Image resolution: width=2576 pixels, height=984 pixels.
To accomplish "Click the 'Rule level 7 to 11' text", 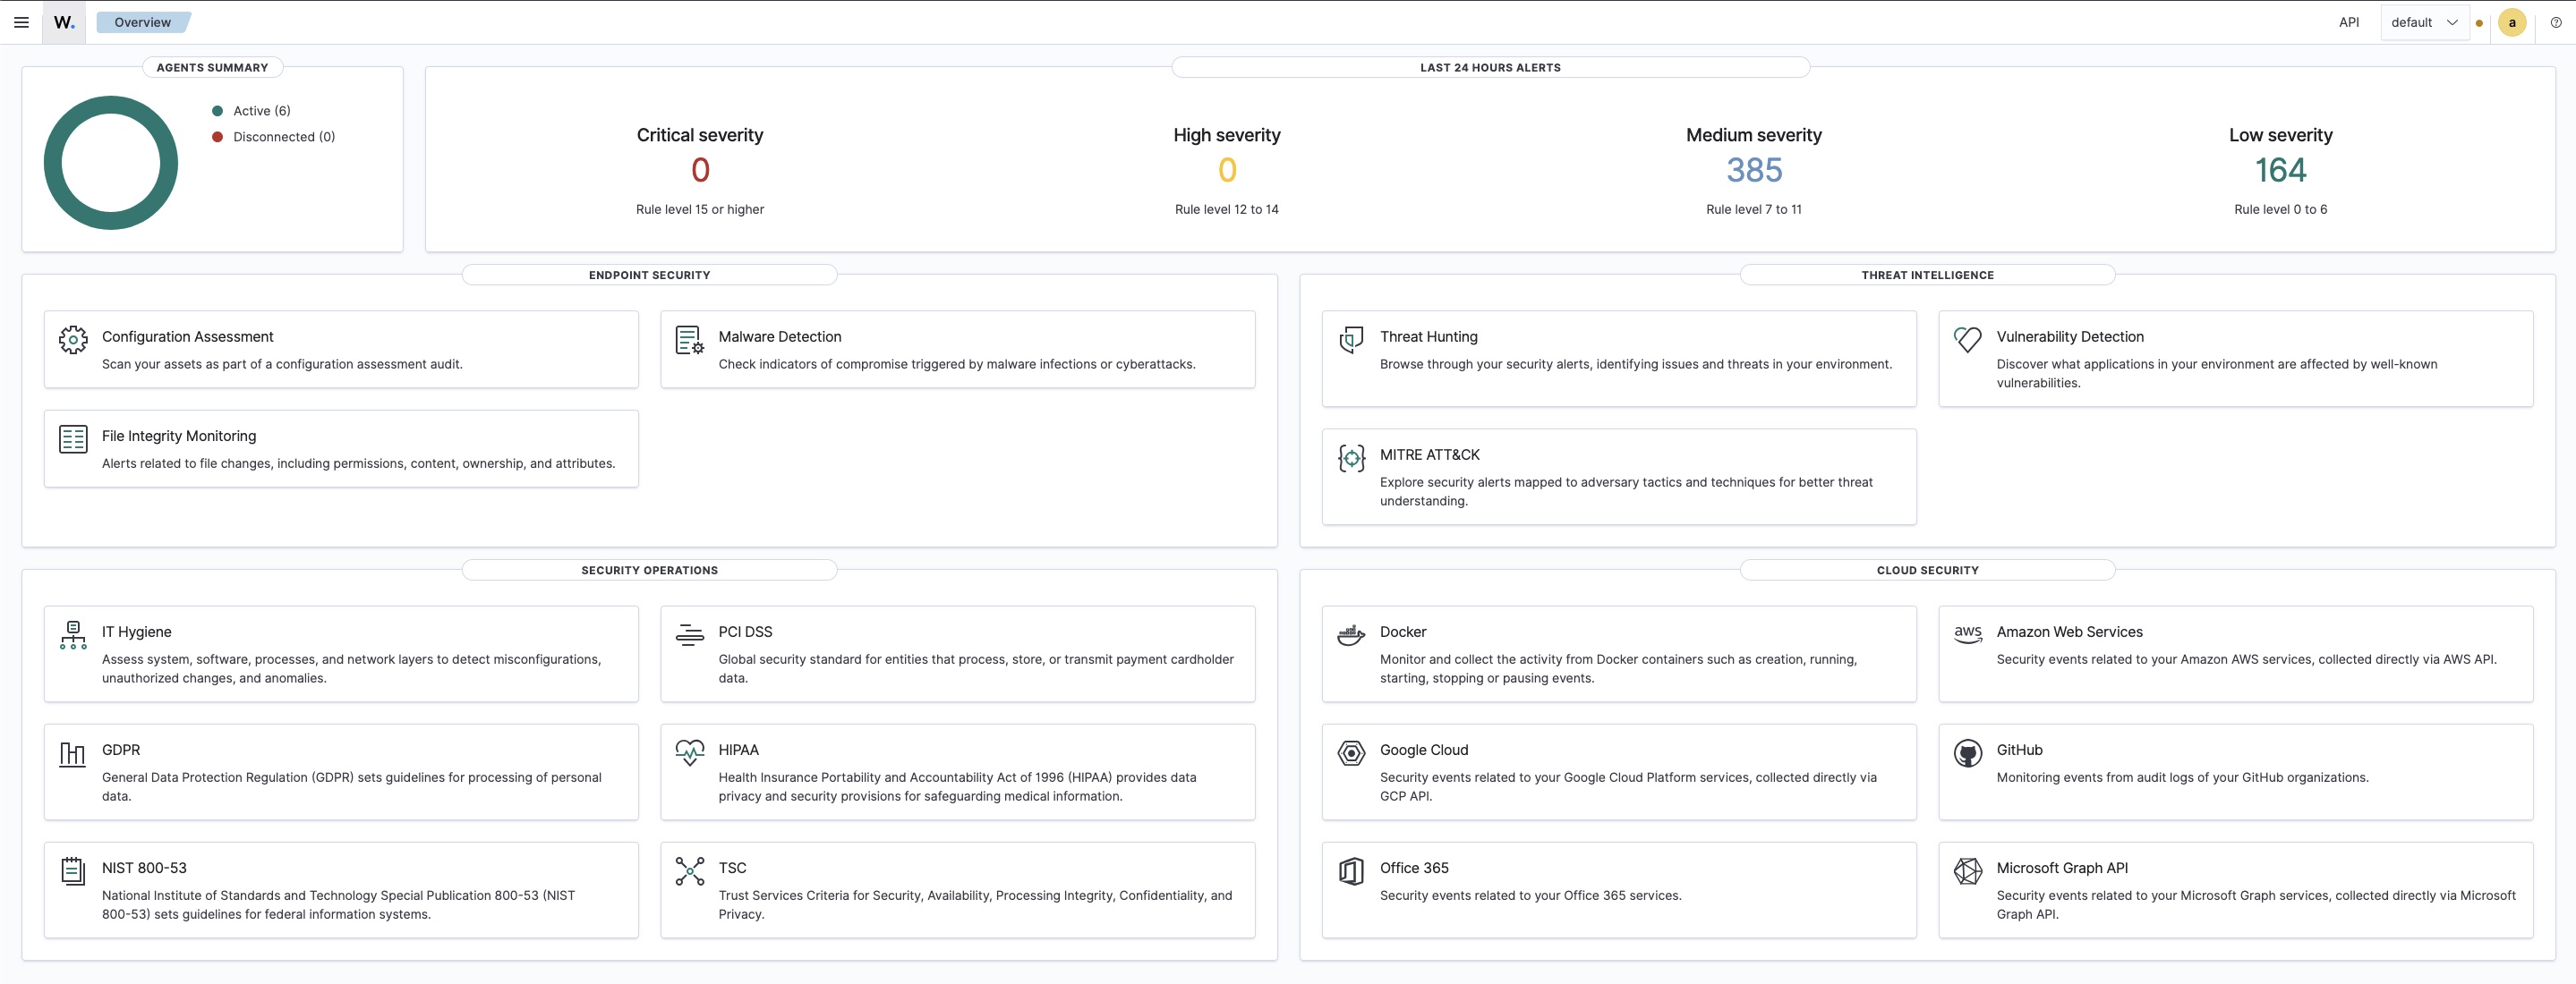I will click(x=1754, y=208).
